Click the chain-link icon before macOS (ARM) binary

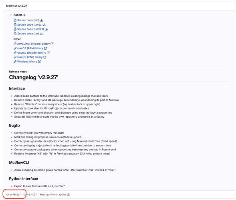(x=15, y=48)
